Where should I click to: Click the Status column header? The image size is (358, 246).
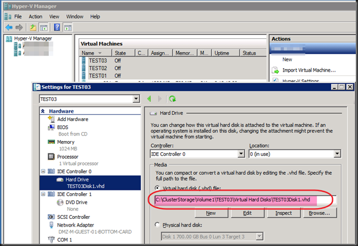(x=253, y=53)
